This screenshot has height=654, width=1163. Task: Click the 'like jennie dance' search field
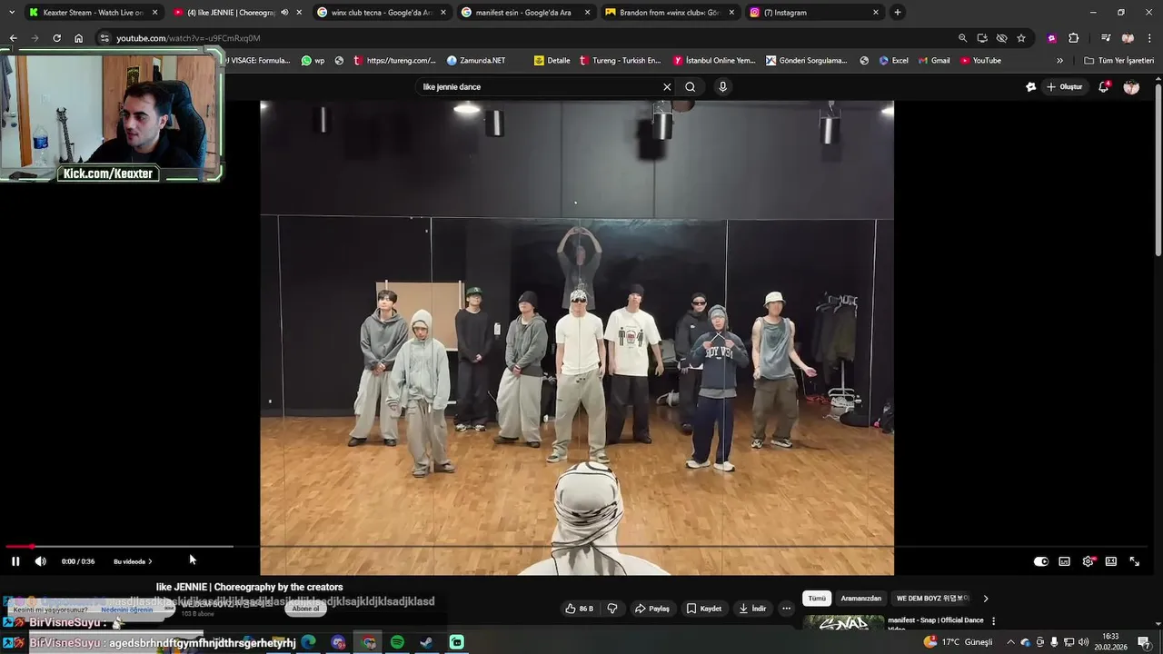click(x=539, y=87)
